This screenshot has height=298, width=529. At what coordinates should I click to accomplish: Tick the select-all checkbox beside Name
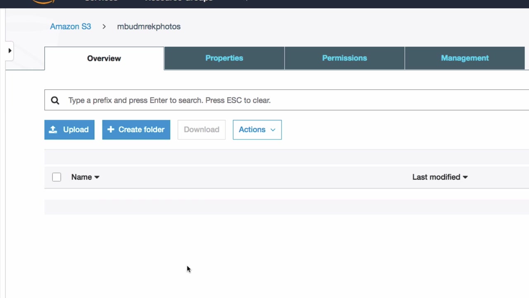click(x=57, y=177)
